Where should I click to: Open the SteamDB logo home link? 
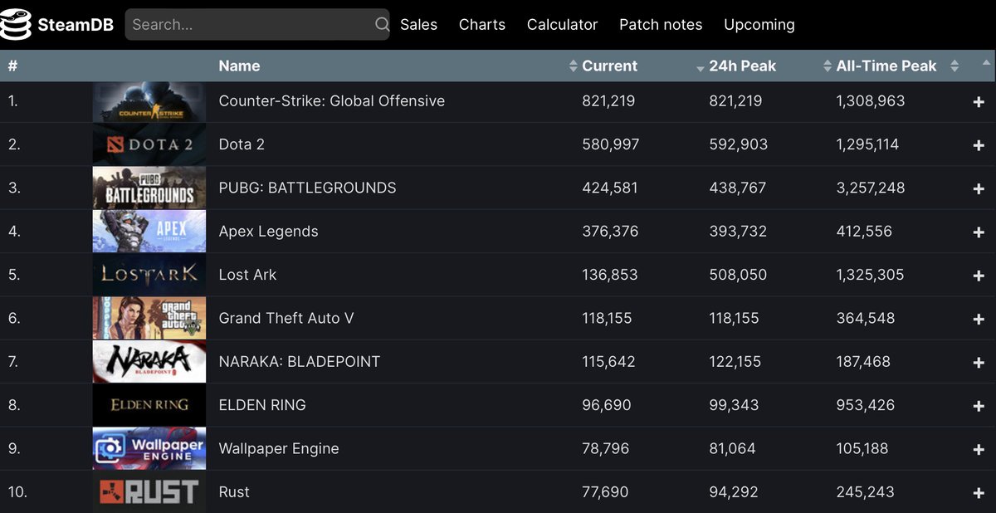(x=57, y=25)
